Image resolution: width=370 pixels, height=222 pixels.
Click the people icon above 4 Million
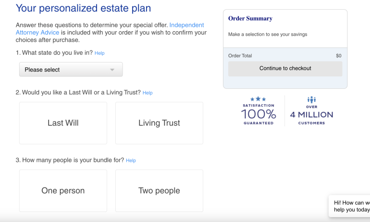click(311, 99)
